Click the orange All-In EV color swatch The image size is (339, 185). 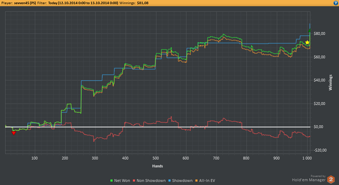click(x=197, y=181)
